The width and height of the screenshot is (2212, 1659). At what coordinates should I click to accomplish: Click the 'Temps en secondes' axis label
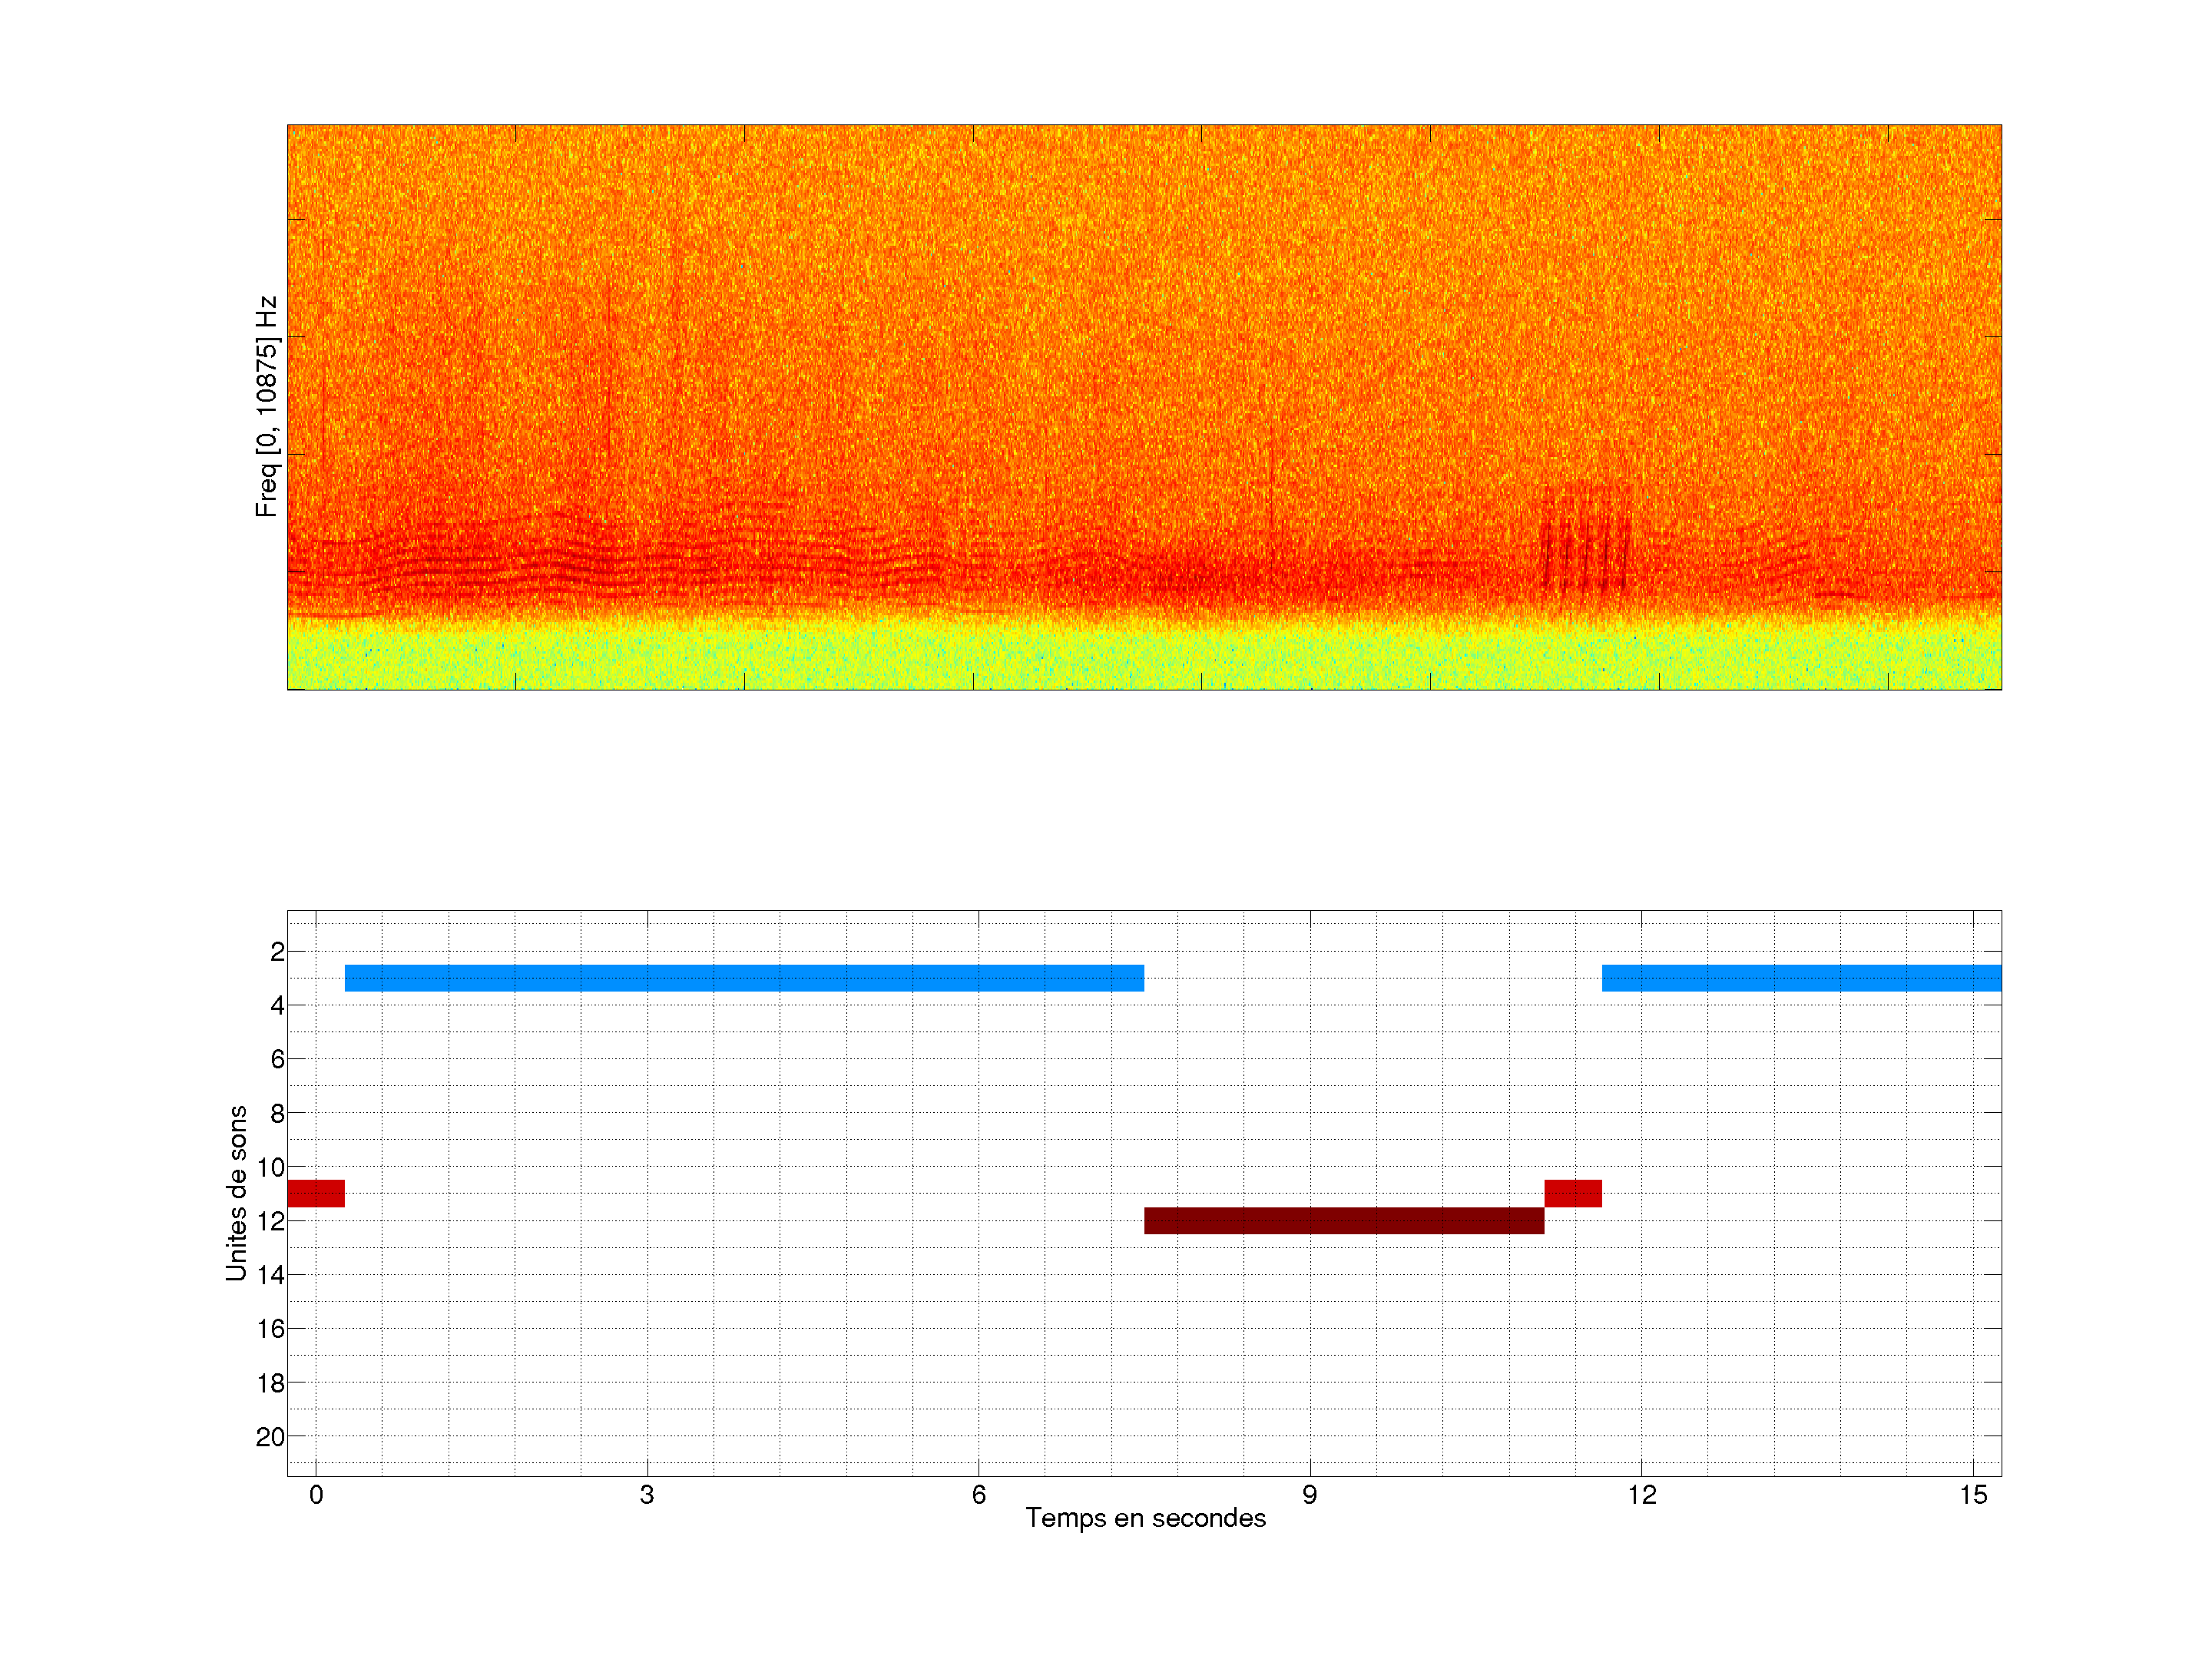1145,1518
